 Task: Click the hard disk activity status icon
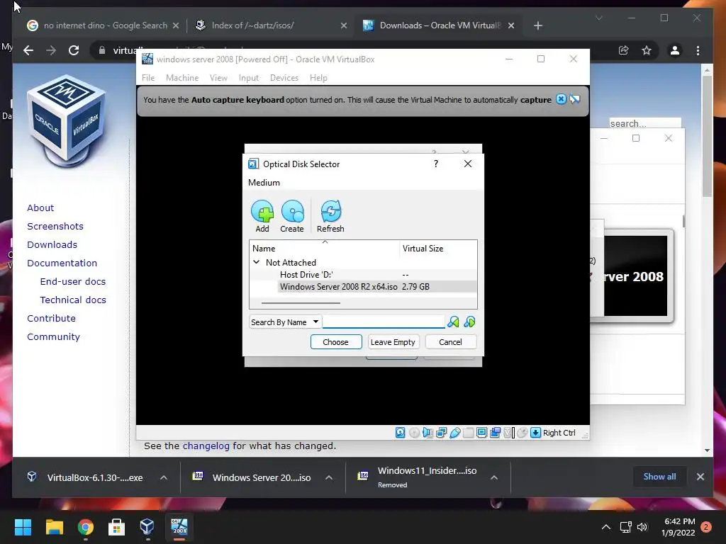(x=401, y=433)
